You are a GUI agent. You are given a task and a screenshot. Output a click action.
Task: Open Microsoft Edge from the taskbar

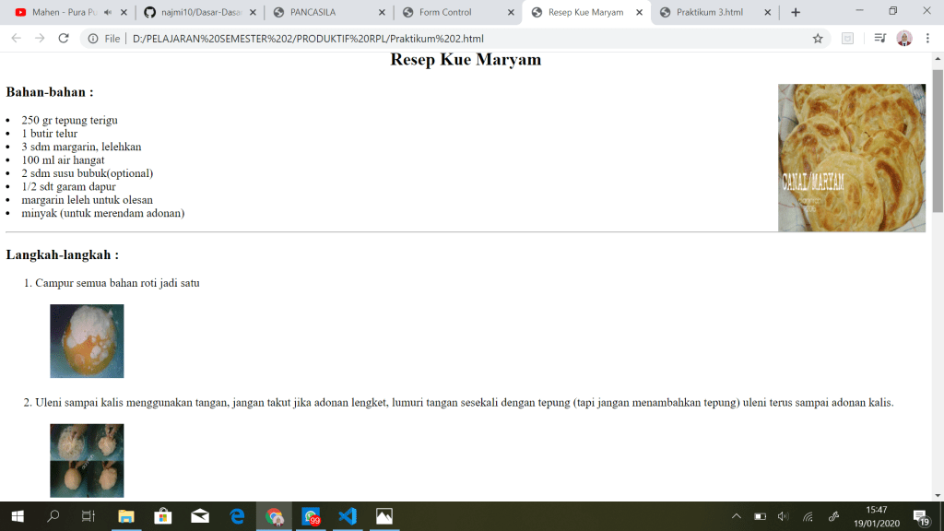click(x=237, y=516)
